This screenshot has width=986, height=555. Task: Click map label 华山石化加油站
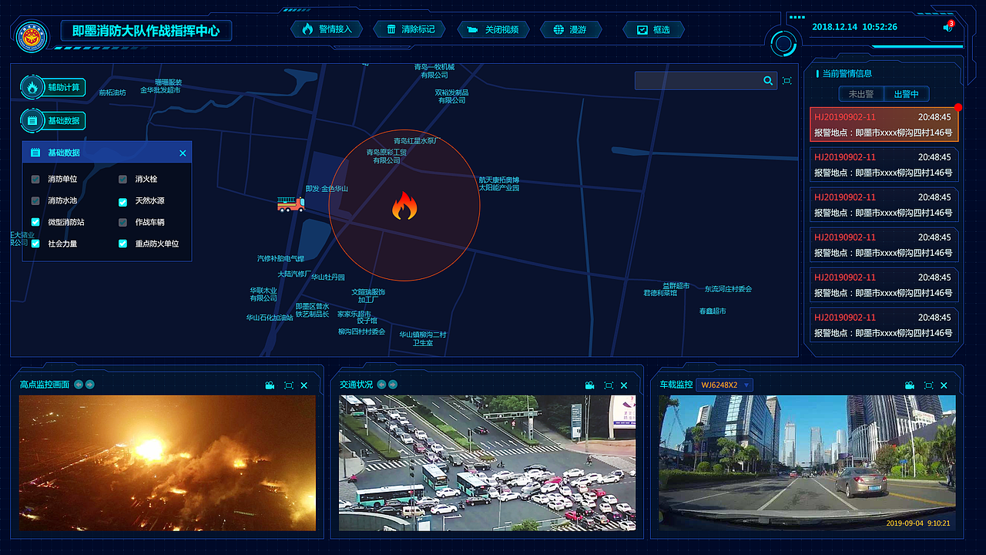point(270,317)
